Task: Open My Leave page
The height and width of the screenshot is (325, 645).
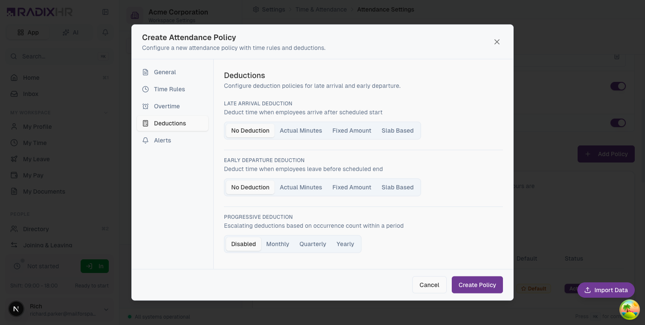Action: tap(59, 159)
